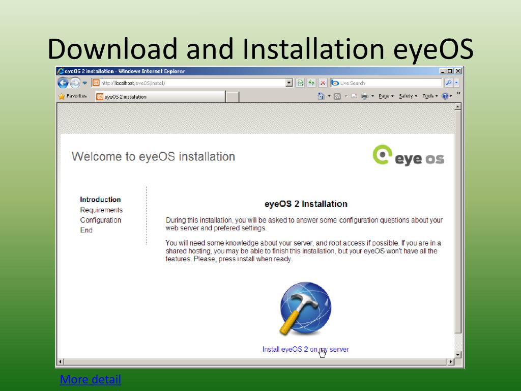Go back with the browser Back arrow
The width and height of the screenshot is (521, 391).
(x=63, y=83)
